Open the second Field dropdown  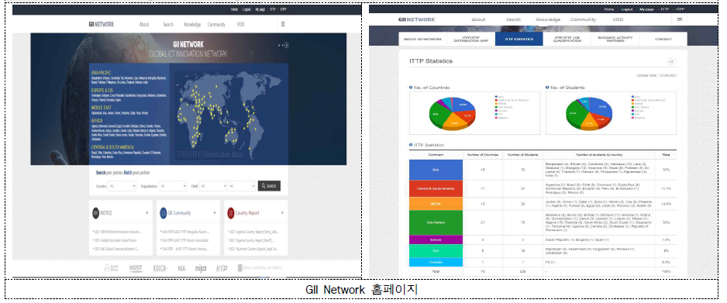[x=242, y=186]
